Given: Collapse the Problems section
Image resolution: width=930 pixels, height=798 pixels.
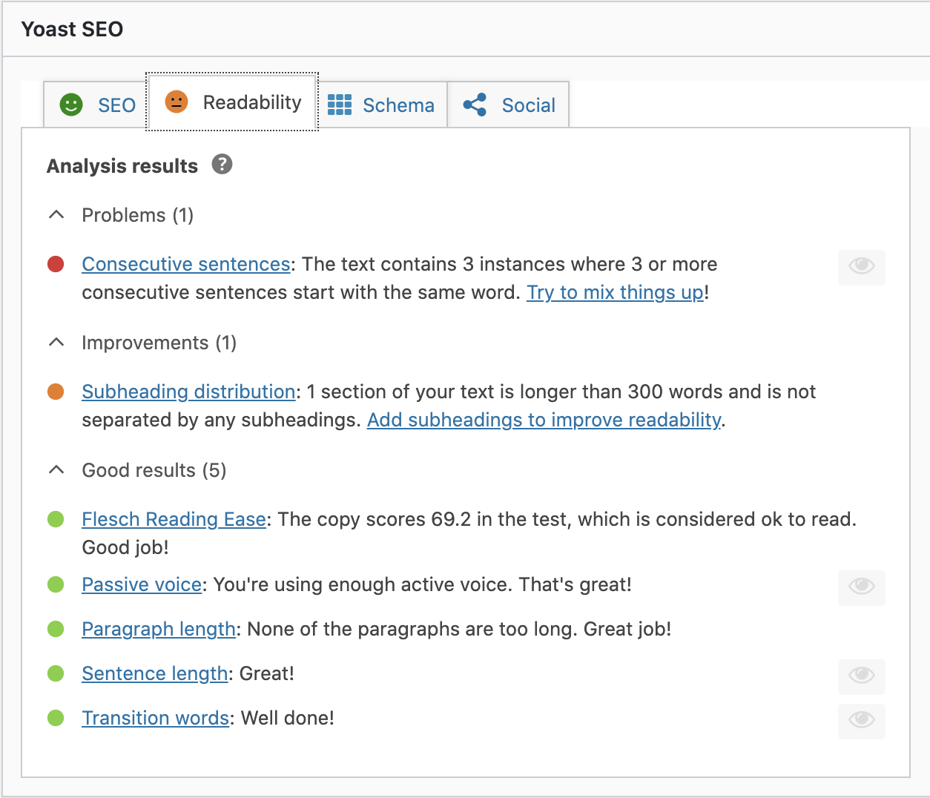Looking at the screenshot, I should pyautogui.click(x=56, y=214).
